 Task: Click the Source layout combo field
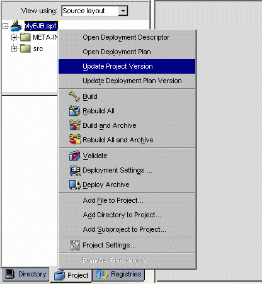[94, 11]
